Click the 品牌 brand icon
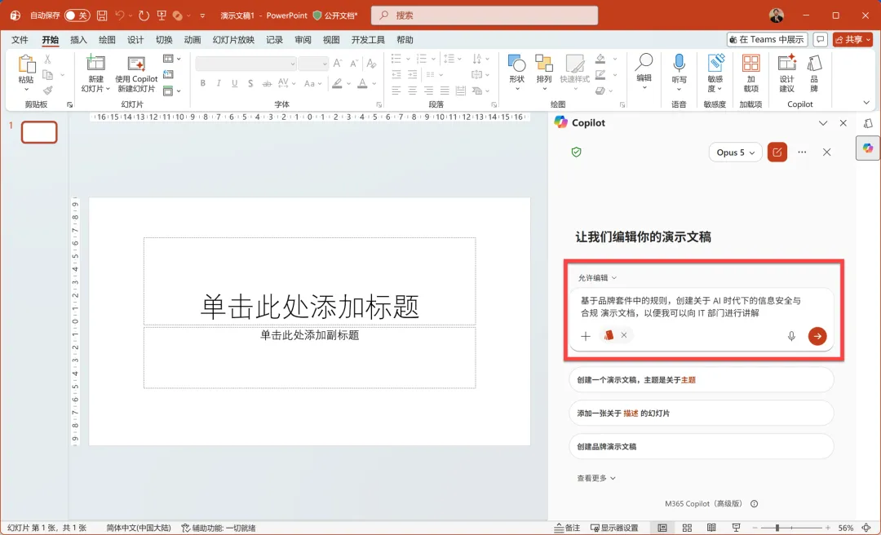The width and height of the screenshot is (881, 535). pyautogui.click(x=814, y=63)
